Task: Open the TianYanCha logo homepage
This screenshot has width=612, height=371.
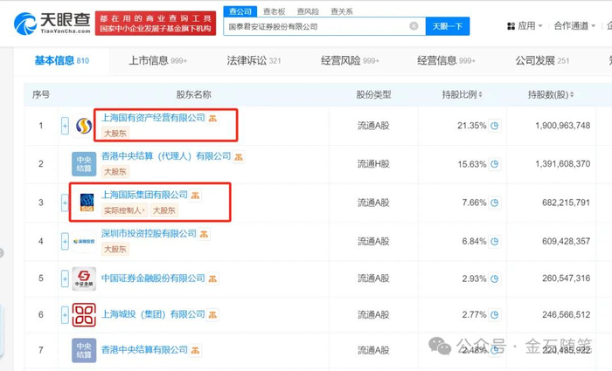Action: click(x=52, y=24)
